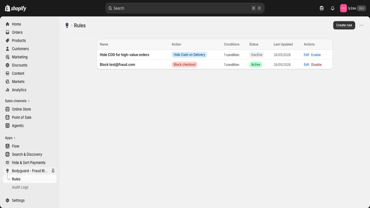Click the Conditions column header
The height and width of the screenshot is (208, 370).
232,44
